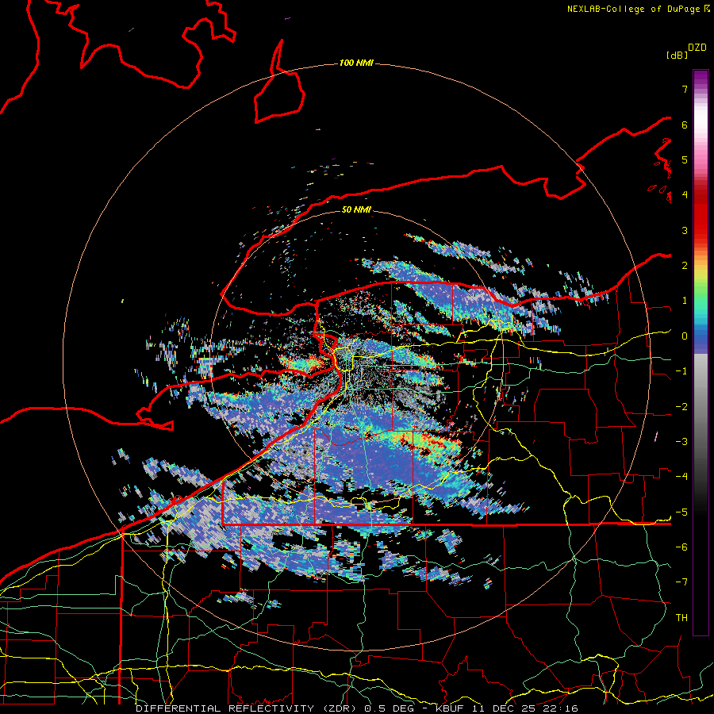The width and height of the screenshot is (714, 714).
Task: Click the 1 value on the dB scale
Action: tap(685, 301)
